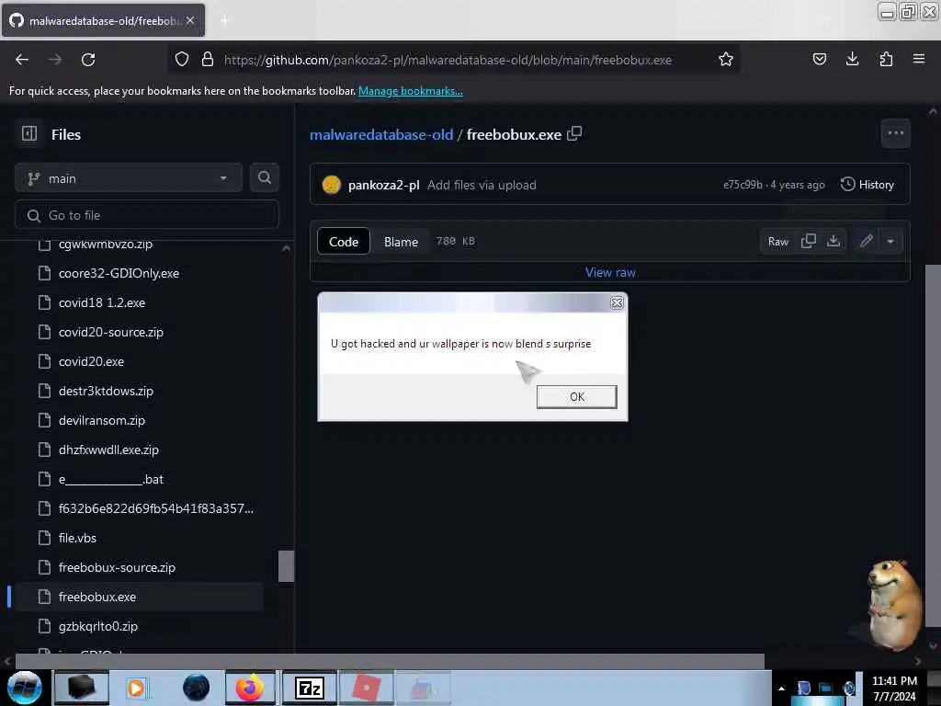Open the Pocket save icon

pos(819,59)
